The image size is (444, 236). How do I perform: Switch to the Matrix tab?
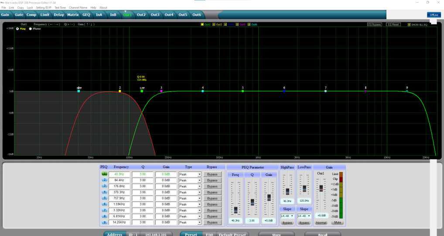click(x=73, y=15)
